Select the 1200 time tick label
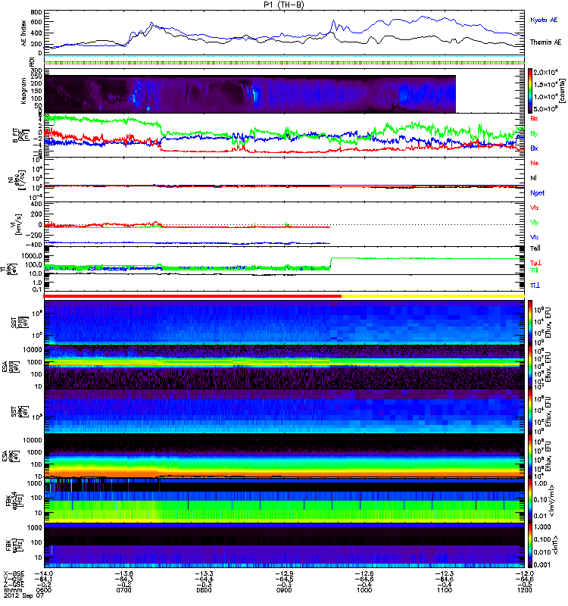 tap(524, 590)
